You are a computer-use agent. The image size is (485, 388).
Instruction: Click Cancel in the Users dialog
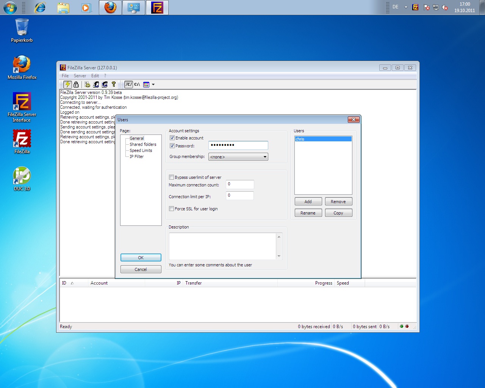pos(141,269)
